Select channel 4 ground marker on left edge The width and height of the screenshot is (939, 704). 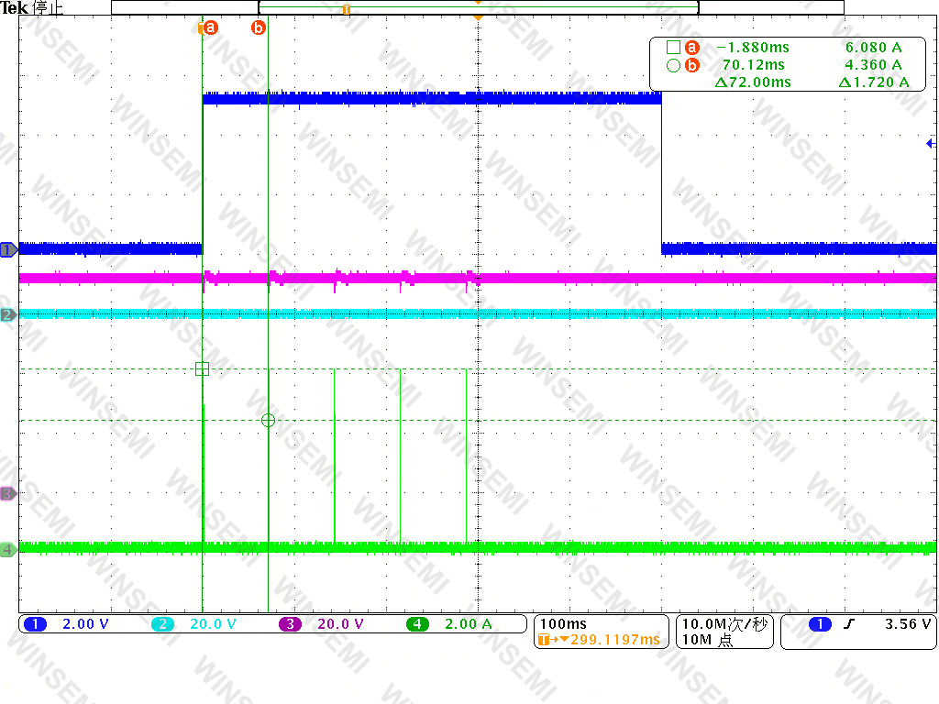click(8, 549)
